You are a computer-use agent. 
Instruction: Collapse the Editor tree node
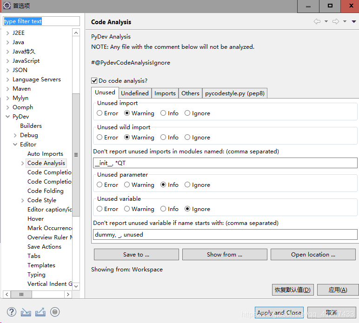click(15, 145)
